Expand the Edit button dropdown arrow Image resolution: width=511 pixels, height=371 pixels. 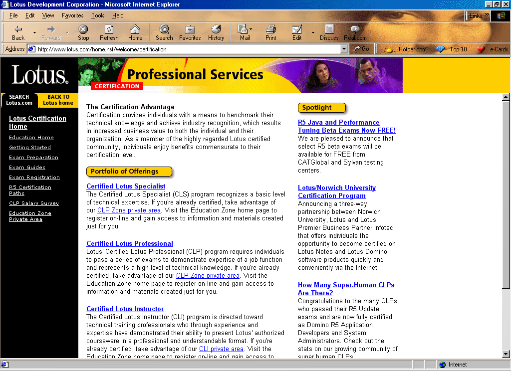point(313,32)
